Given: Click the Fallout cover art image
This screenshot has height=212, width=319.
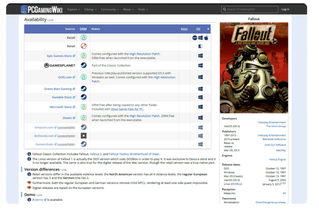Looking at the screenshot, I should [254, 68].
